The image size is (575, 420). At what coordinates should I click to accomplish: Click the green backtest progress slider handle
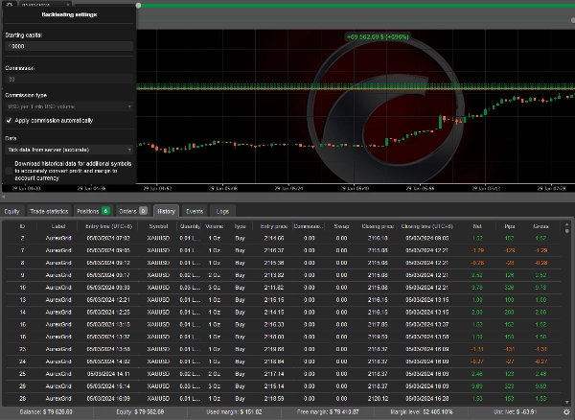click(x=138, y=6)
